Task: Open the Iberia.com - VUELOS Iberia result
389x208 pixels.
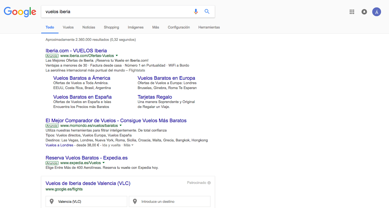Action: click(76, 51)
